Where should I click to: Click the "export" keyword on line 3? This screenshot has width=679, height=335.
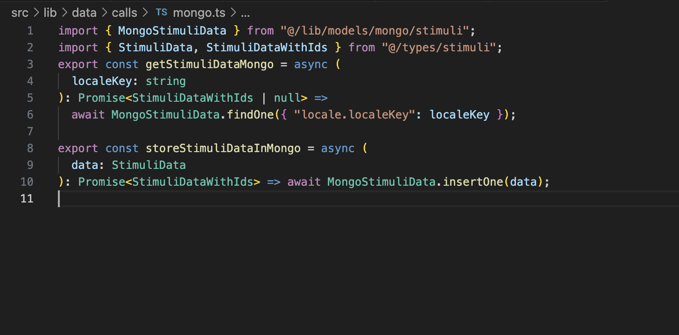pyautogui.click(x=78, y=64)
